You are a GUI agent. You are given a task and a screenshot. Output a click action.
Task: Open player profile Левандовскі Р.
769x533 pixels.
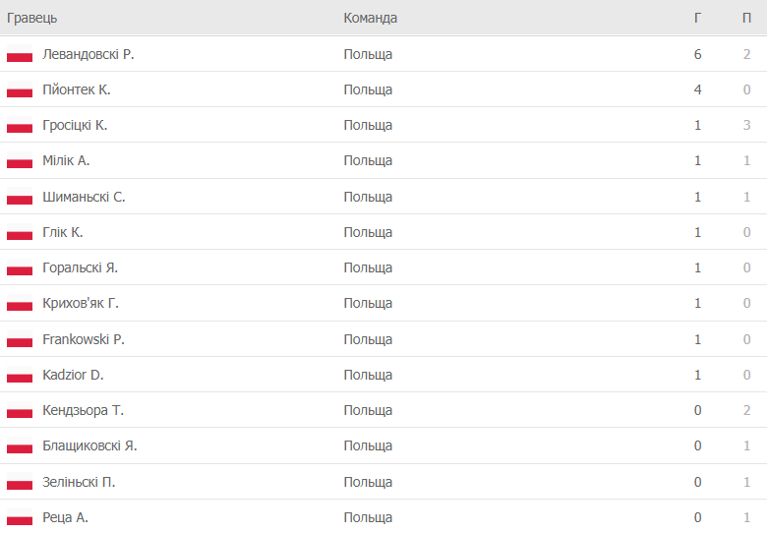tap(89, 54)
